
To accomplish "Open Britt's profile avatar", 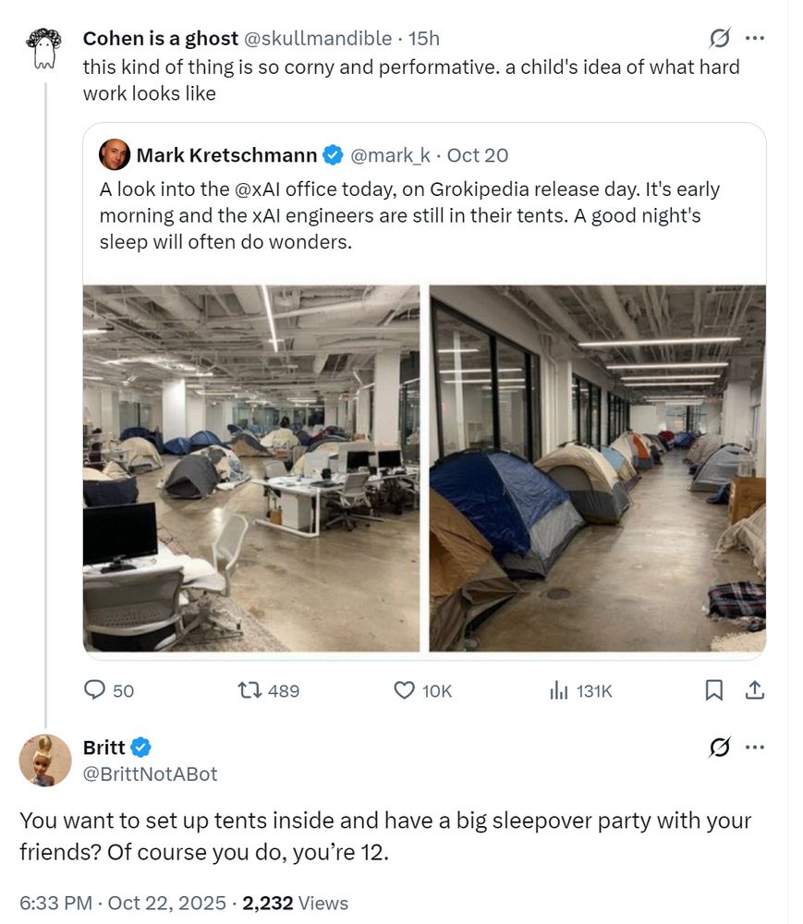I will pyautogui.click(x=45, y=760).
